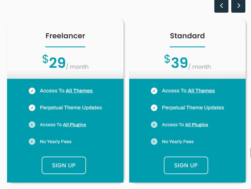The width and height of the screenshot is (251, 189).
Task: Click the next slide arrow button
Action: [x=238, y=6]
